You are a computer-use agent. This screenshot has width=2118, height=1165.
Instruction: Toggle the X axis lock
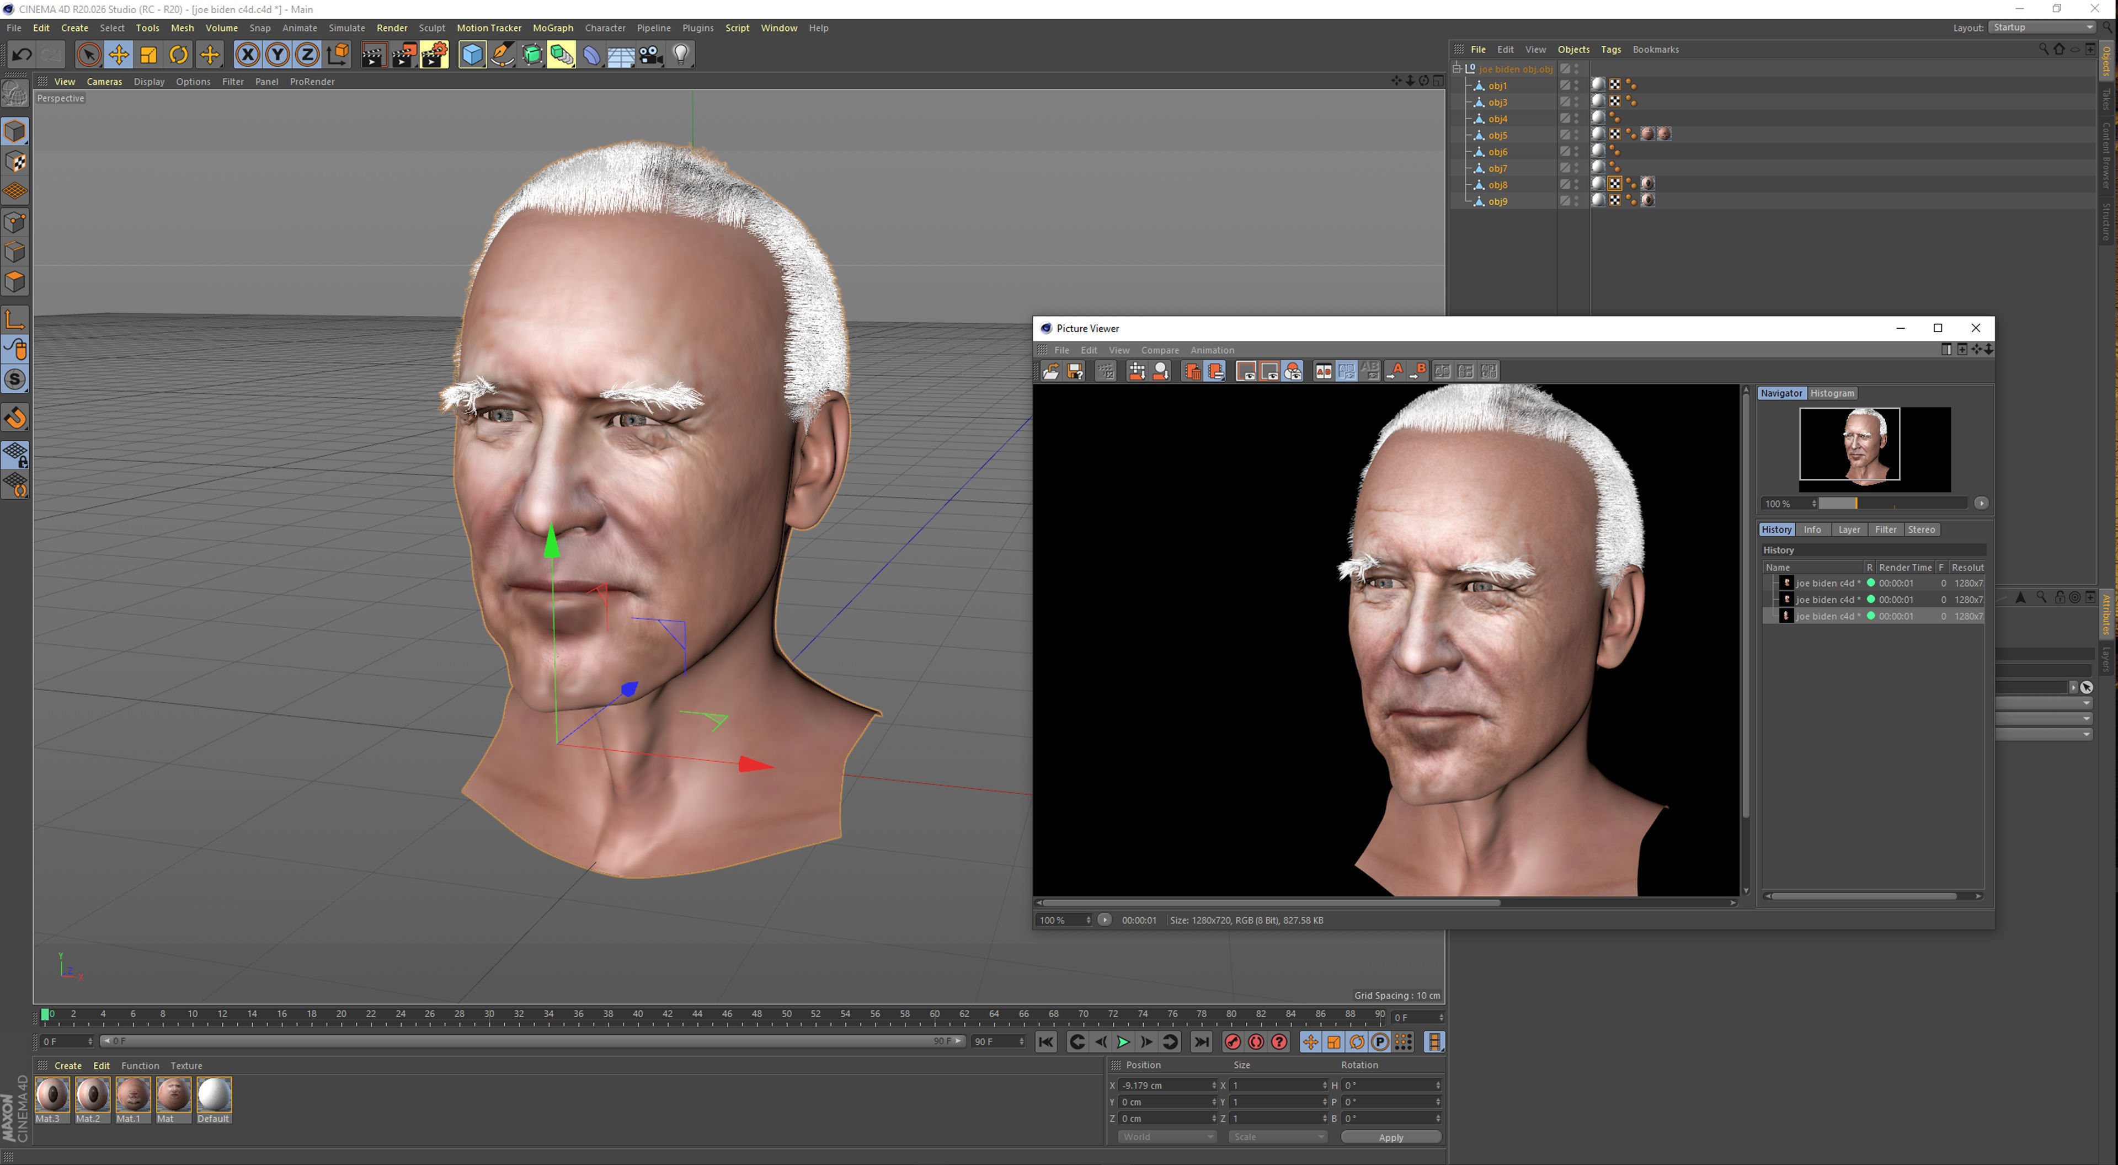248,55
